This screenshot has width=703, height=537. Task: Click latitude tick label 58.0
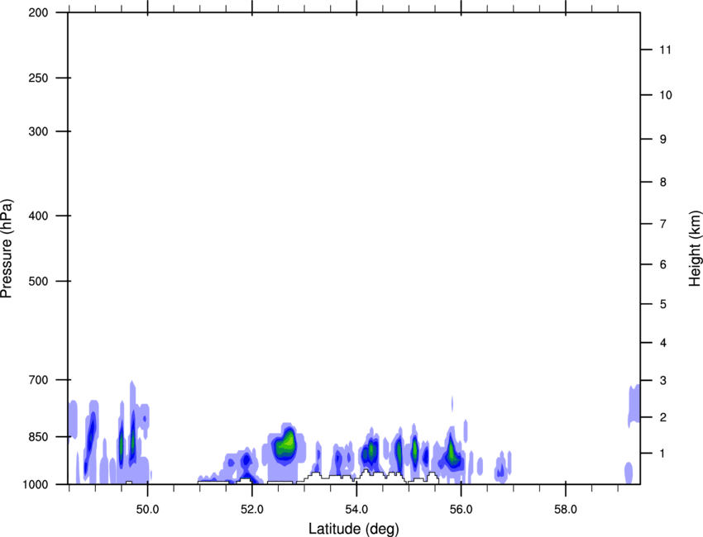pyautogui.click(x=566, y=510)
